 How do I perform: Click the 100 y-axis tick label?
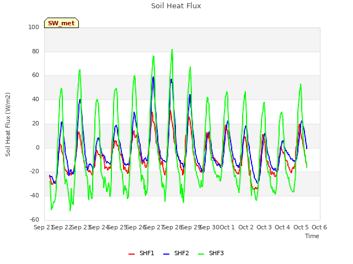[34, 27]
